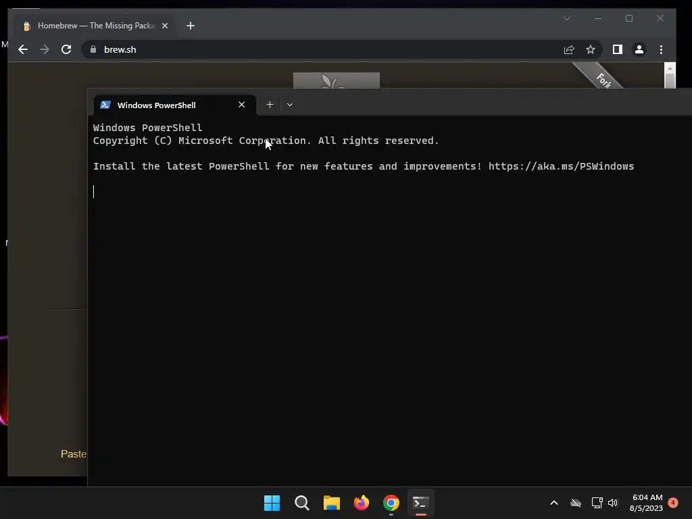Click the "Paste" text on Homebrew page
Viewport: 692px width, 519px height.
(74, 454)
